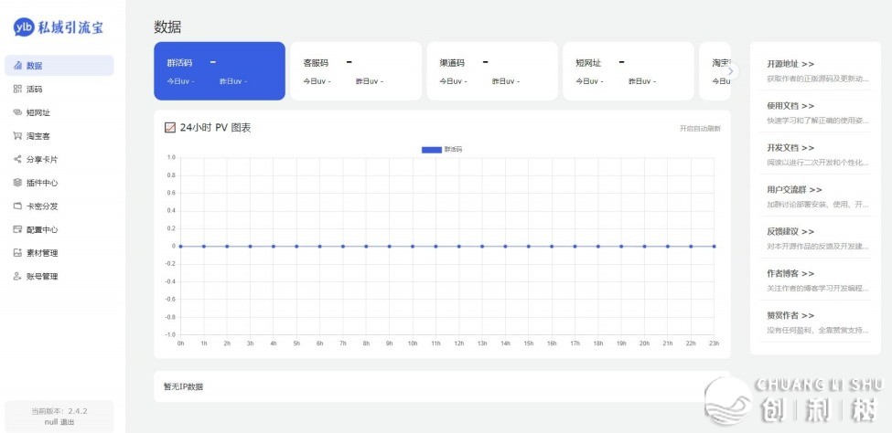
Task: Open the 开发文档 >> link
Action: click(x=790, y=148)
